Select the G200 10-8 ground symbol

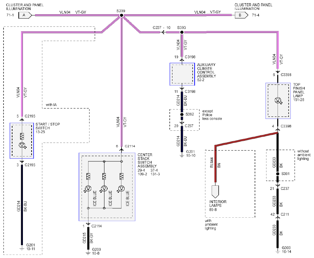(88, 253)
